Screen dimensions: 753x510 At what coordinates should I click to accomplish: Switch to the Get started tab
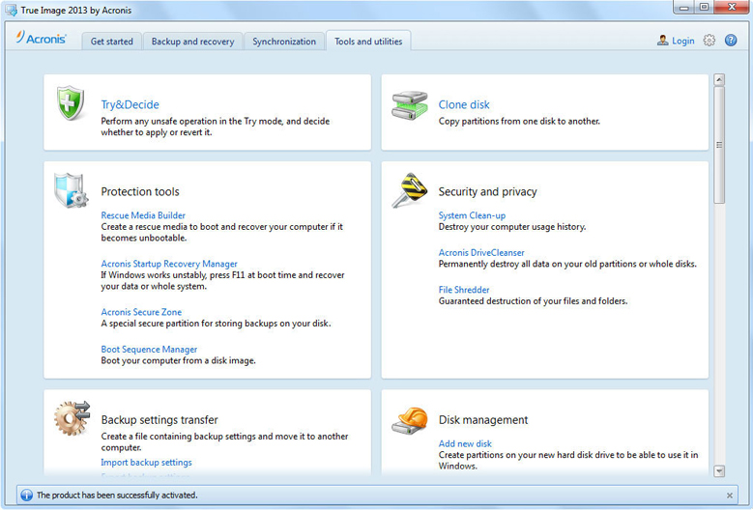[x=112, y=42]
